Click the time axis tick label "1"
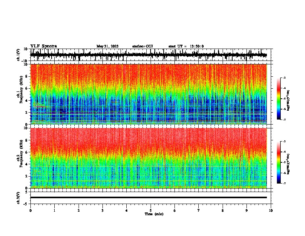Image resolution: width=305 pixels, height=236 pixels. [54, 211]
